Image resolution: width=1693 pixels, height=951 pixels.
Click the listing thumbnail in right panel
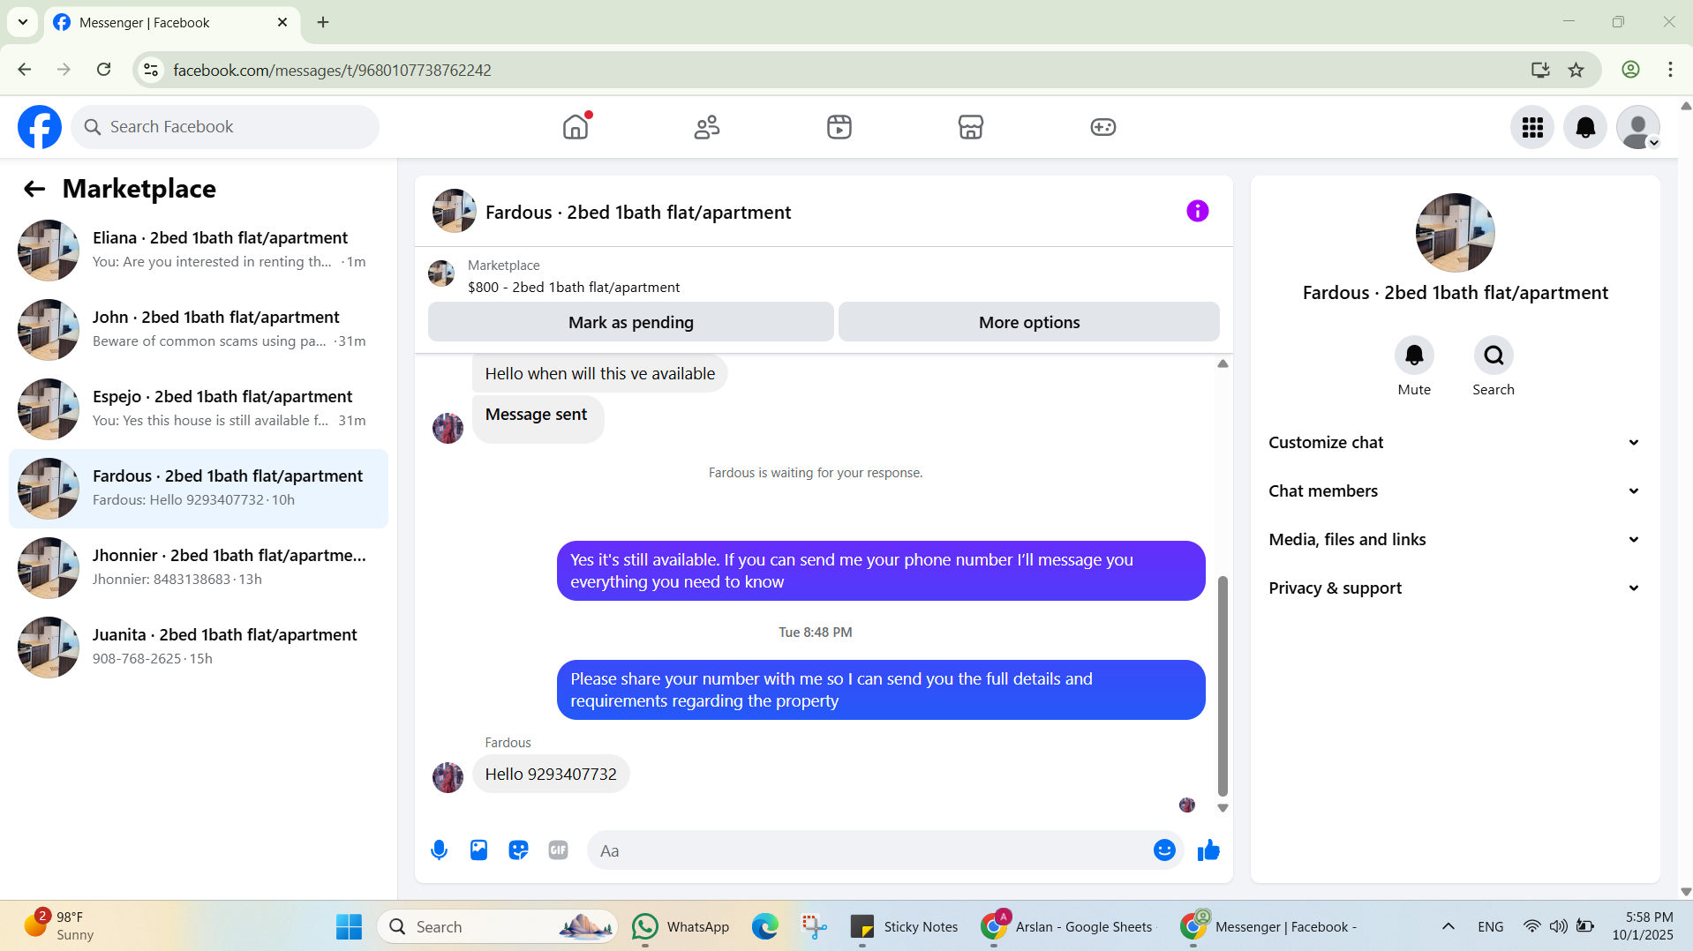click(1455, 233)
